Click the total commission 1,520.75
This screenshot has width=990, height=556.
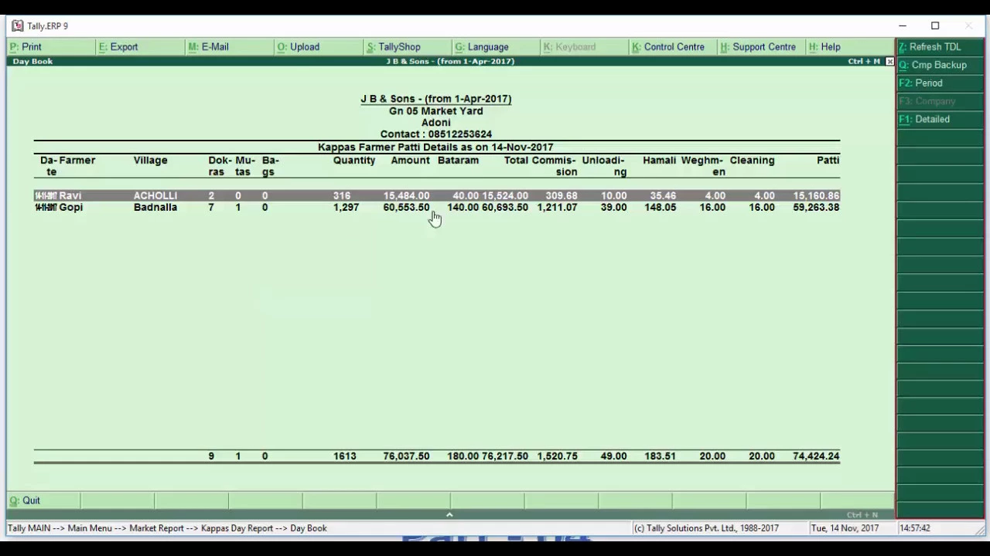click(557, 456)
